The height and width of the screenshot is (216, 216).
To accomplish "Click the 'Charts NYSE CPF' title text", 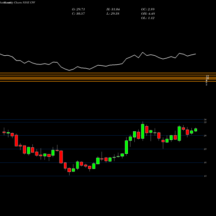I will coord(25,3).
